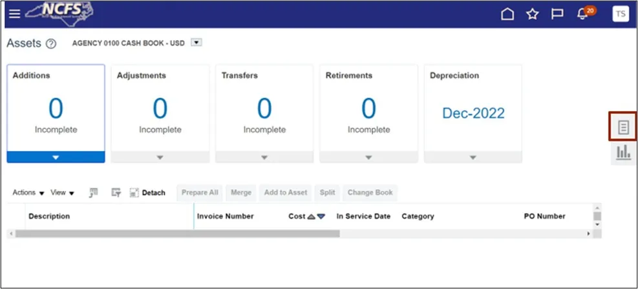Click the Retirements incomplete count 0
This screenshot has width=638, height=289.
pos(368,109)
